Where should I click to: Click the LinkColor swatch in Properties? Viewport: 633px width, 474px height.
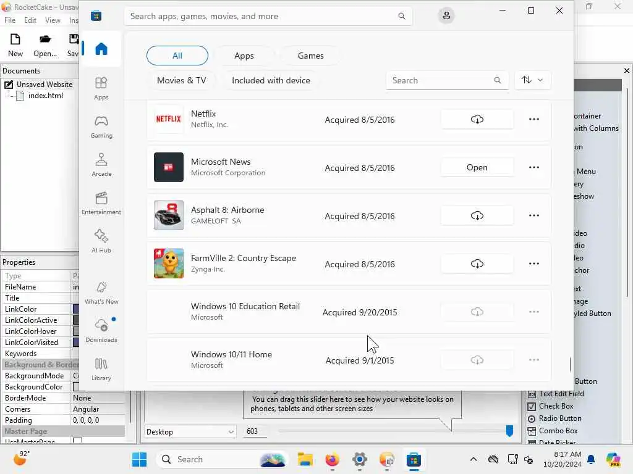[76, 309]
